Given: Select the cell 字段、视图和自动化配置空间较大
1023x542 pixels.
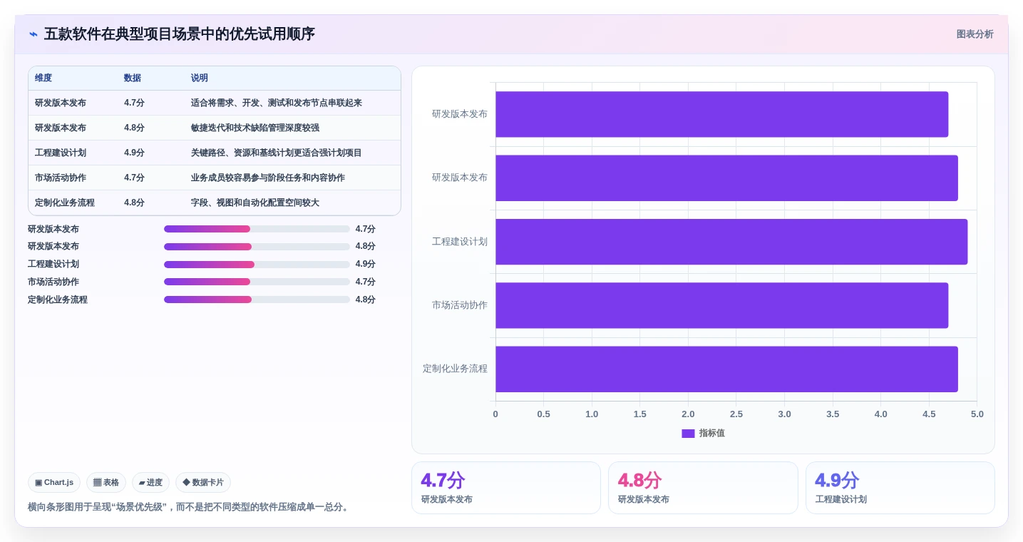Looking at the screenshot, I should click(x=255, y=203).
